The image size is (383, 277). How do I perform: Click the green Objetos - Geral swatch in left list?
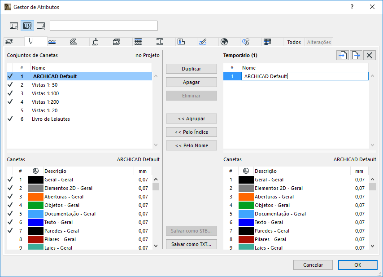coord(35,205)
